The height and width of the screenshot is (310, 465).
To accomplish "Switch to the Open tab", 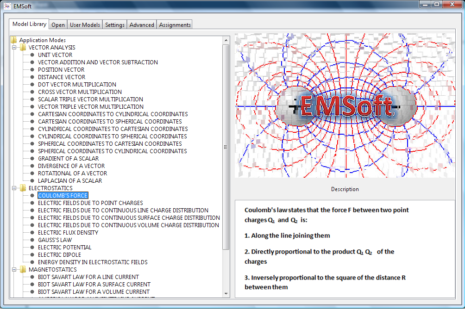I will pyautogui.click(x=58, y=25).
